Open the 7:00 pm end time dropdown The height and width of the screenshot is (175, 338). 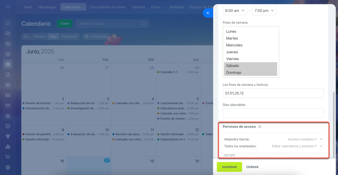(x=264, y=11)
